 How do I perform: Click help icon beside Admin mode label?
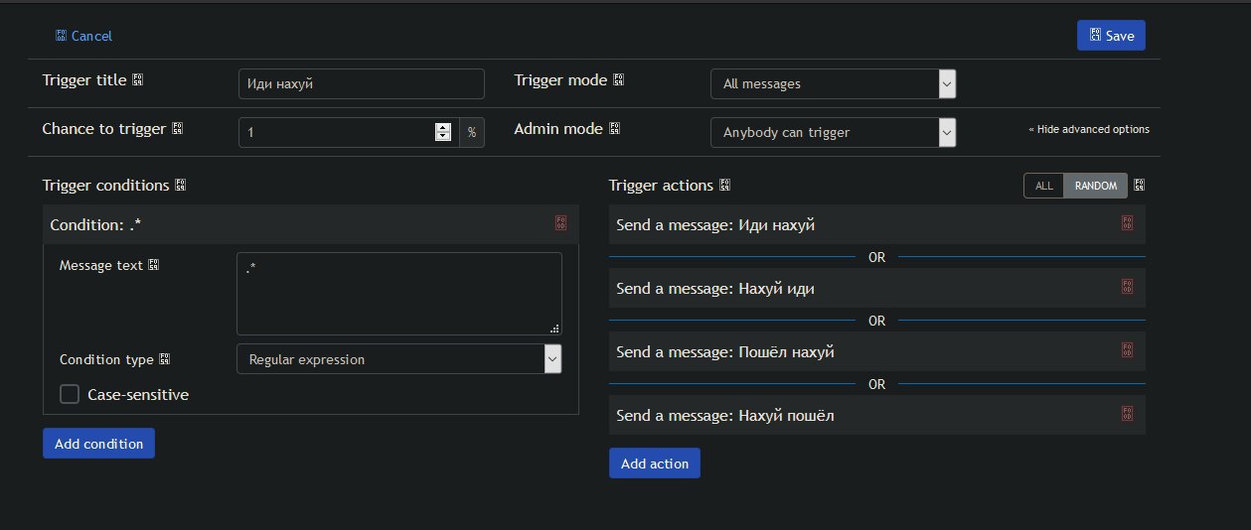(614, 129)
